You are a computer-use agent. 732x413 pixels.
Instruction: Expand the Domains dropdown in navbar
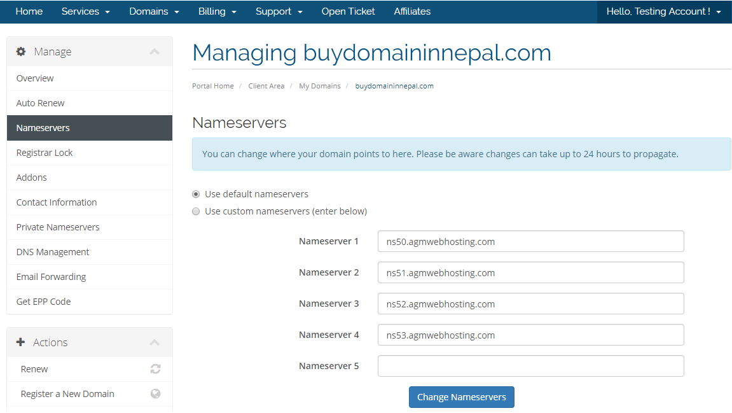[154, 11]
